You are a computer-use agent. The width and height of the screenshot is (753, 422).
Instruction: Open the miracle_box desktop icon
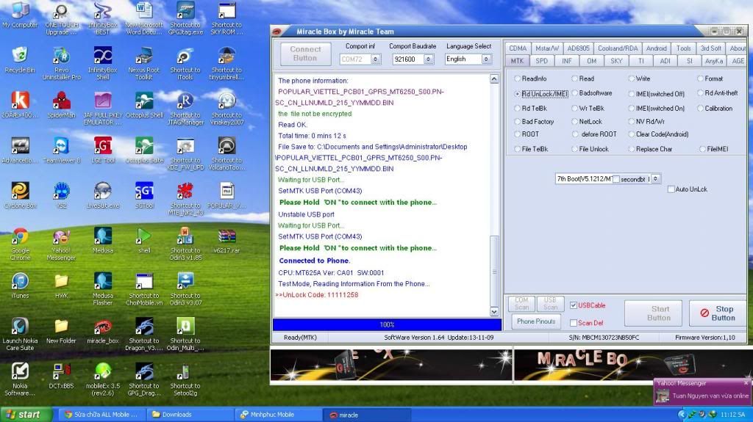(x=103, y=331)
